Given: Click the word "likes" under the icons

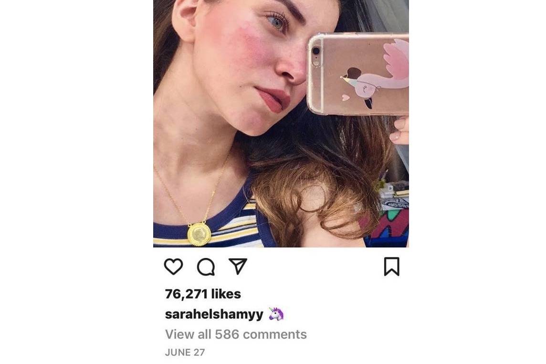Looking at the screenshot, I should pyautogui.click(x=226, y=294).
